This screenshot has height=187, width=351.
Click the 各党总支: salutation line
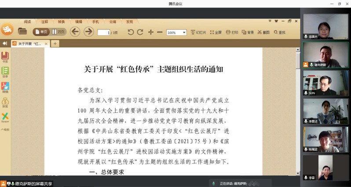(90, 90)
